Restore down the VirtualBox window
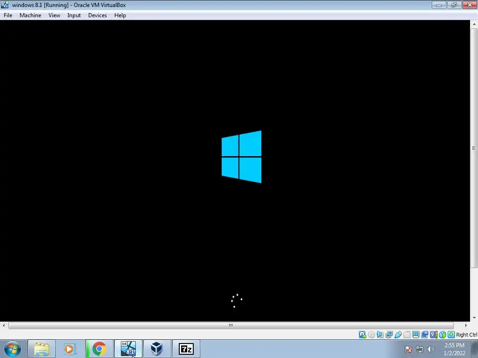Image resolution: width=478 pixels, height=358 pixels. point(454,5)
